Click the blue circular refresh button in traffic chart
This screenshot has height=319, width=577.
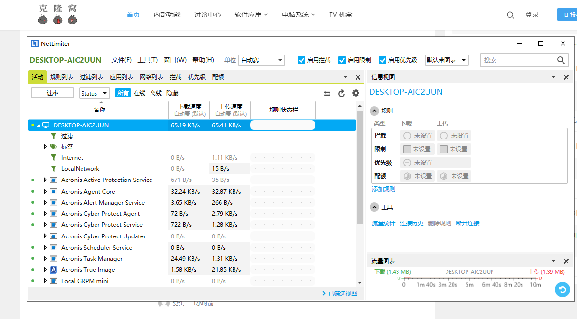tap(562, 290)
